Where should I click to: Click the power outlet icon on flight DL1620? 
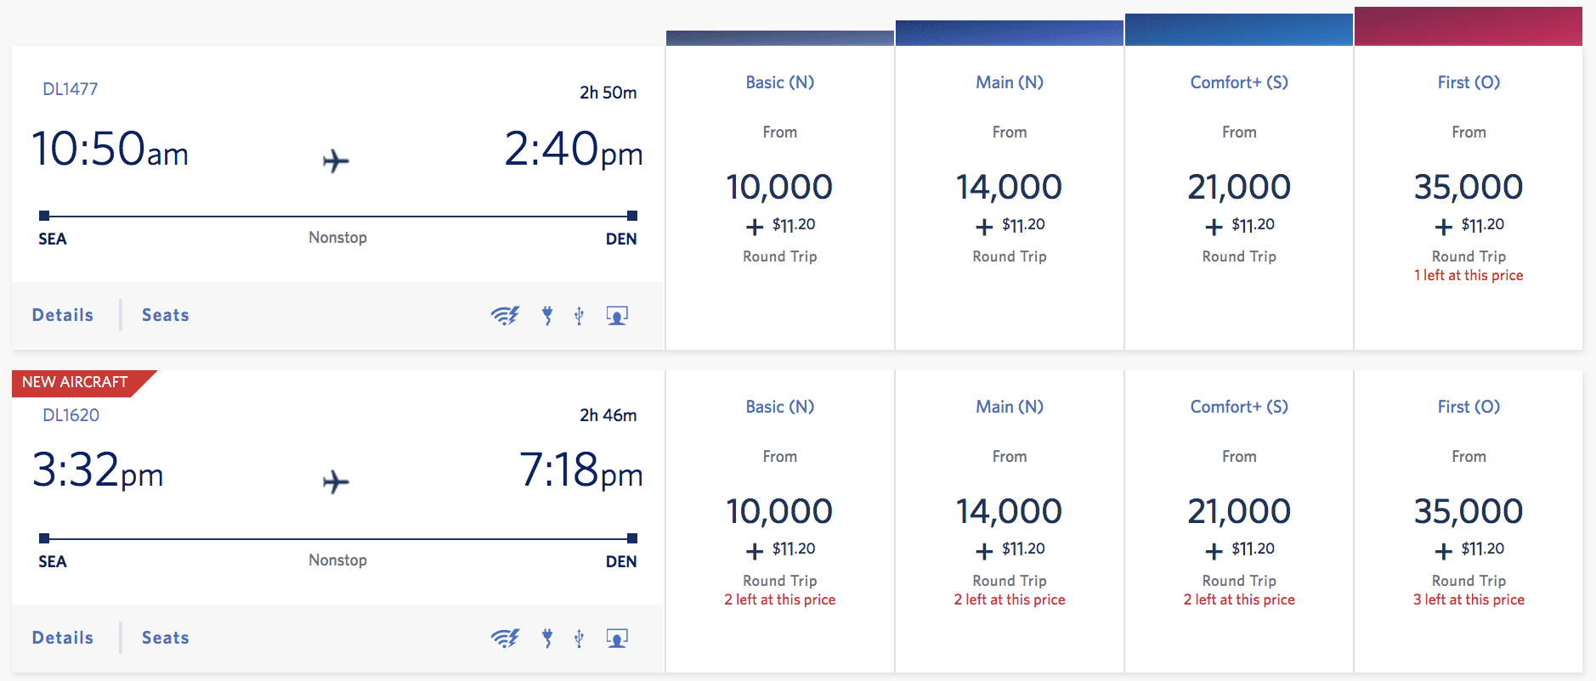546,637
